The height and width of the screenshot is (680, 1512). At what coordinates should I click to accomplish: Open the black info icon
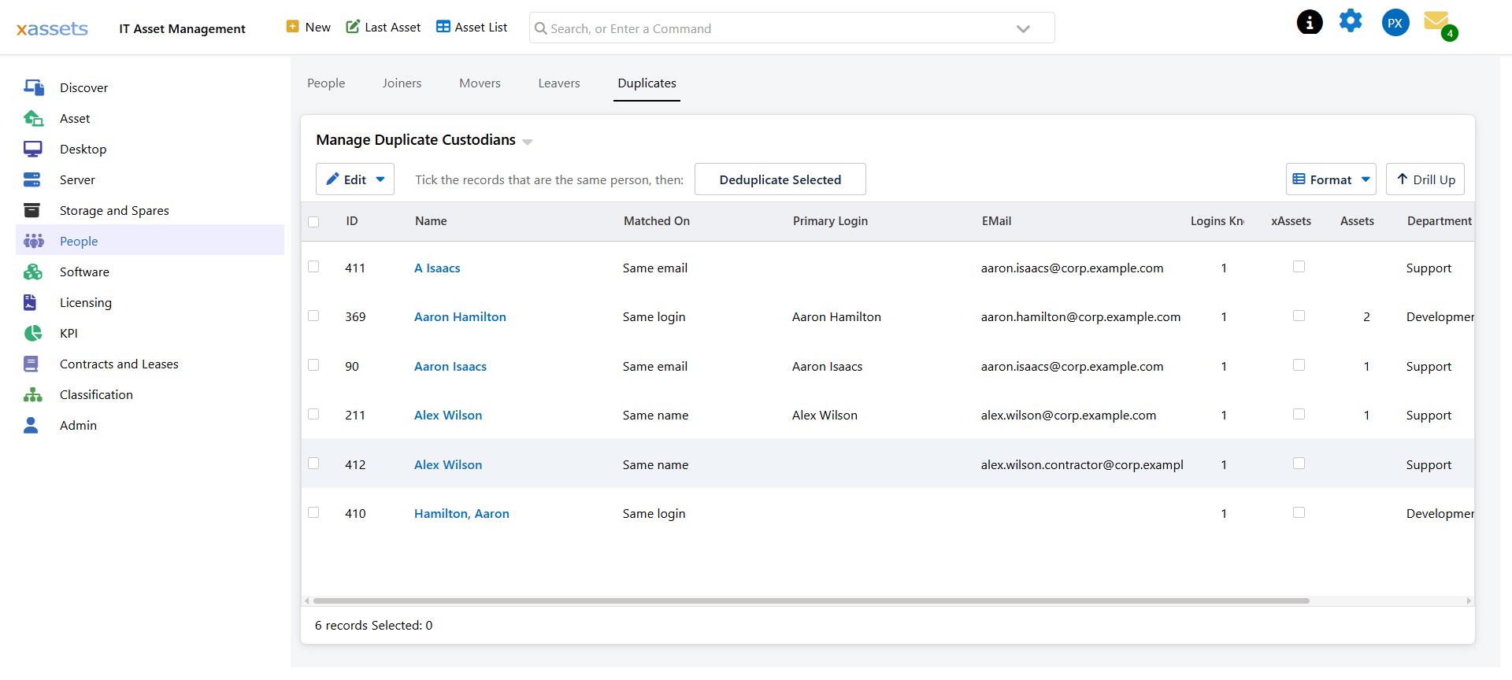1310,22
